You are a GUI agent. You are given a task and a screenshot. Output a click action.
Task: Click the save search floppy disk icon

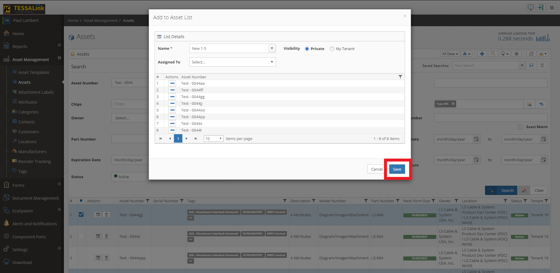click(531, 65)
